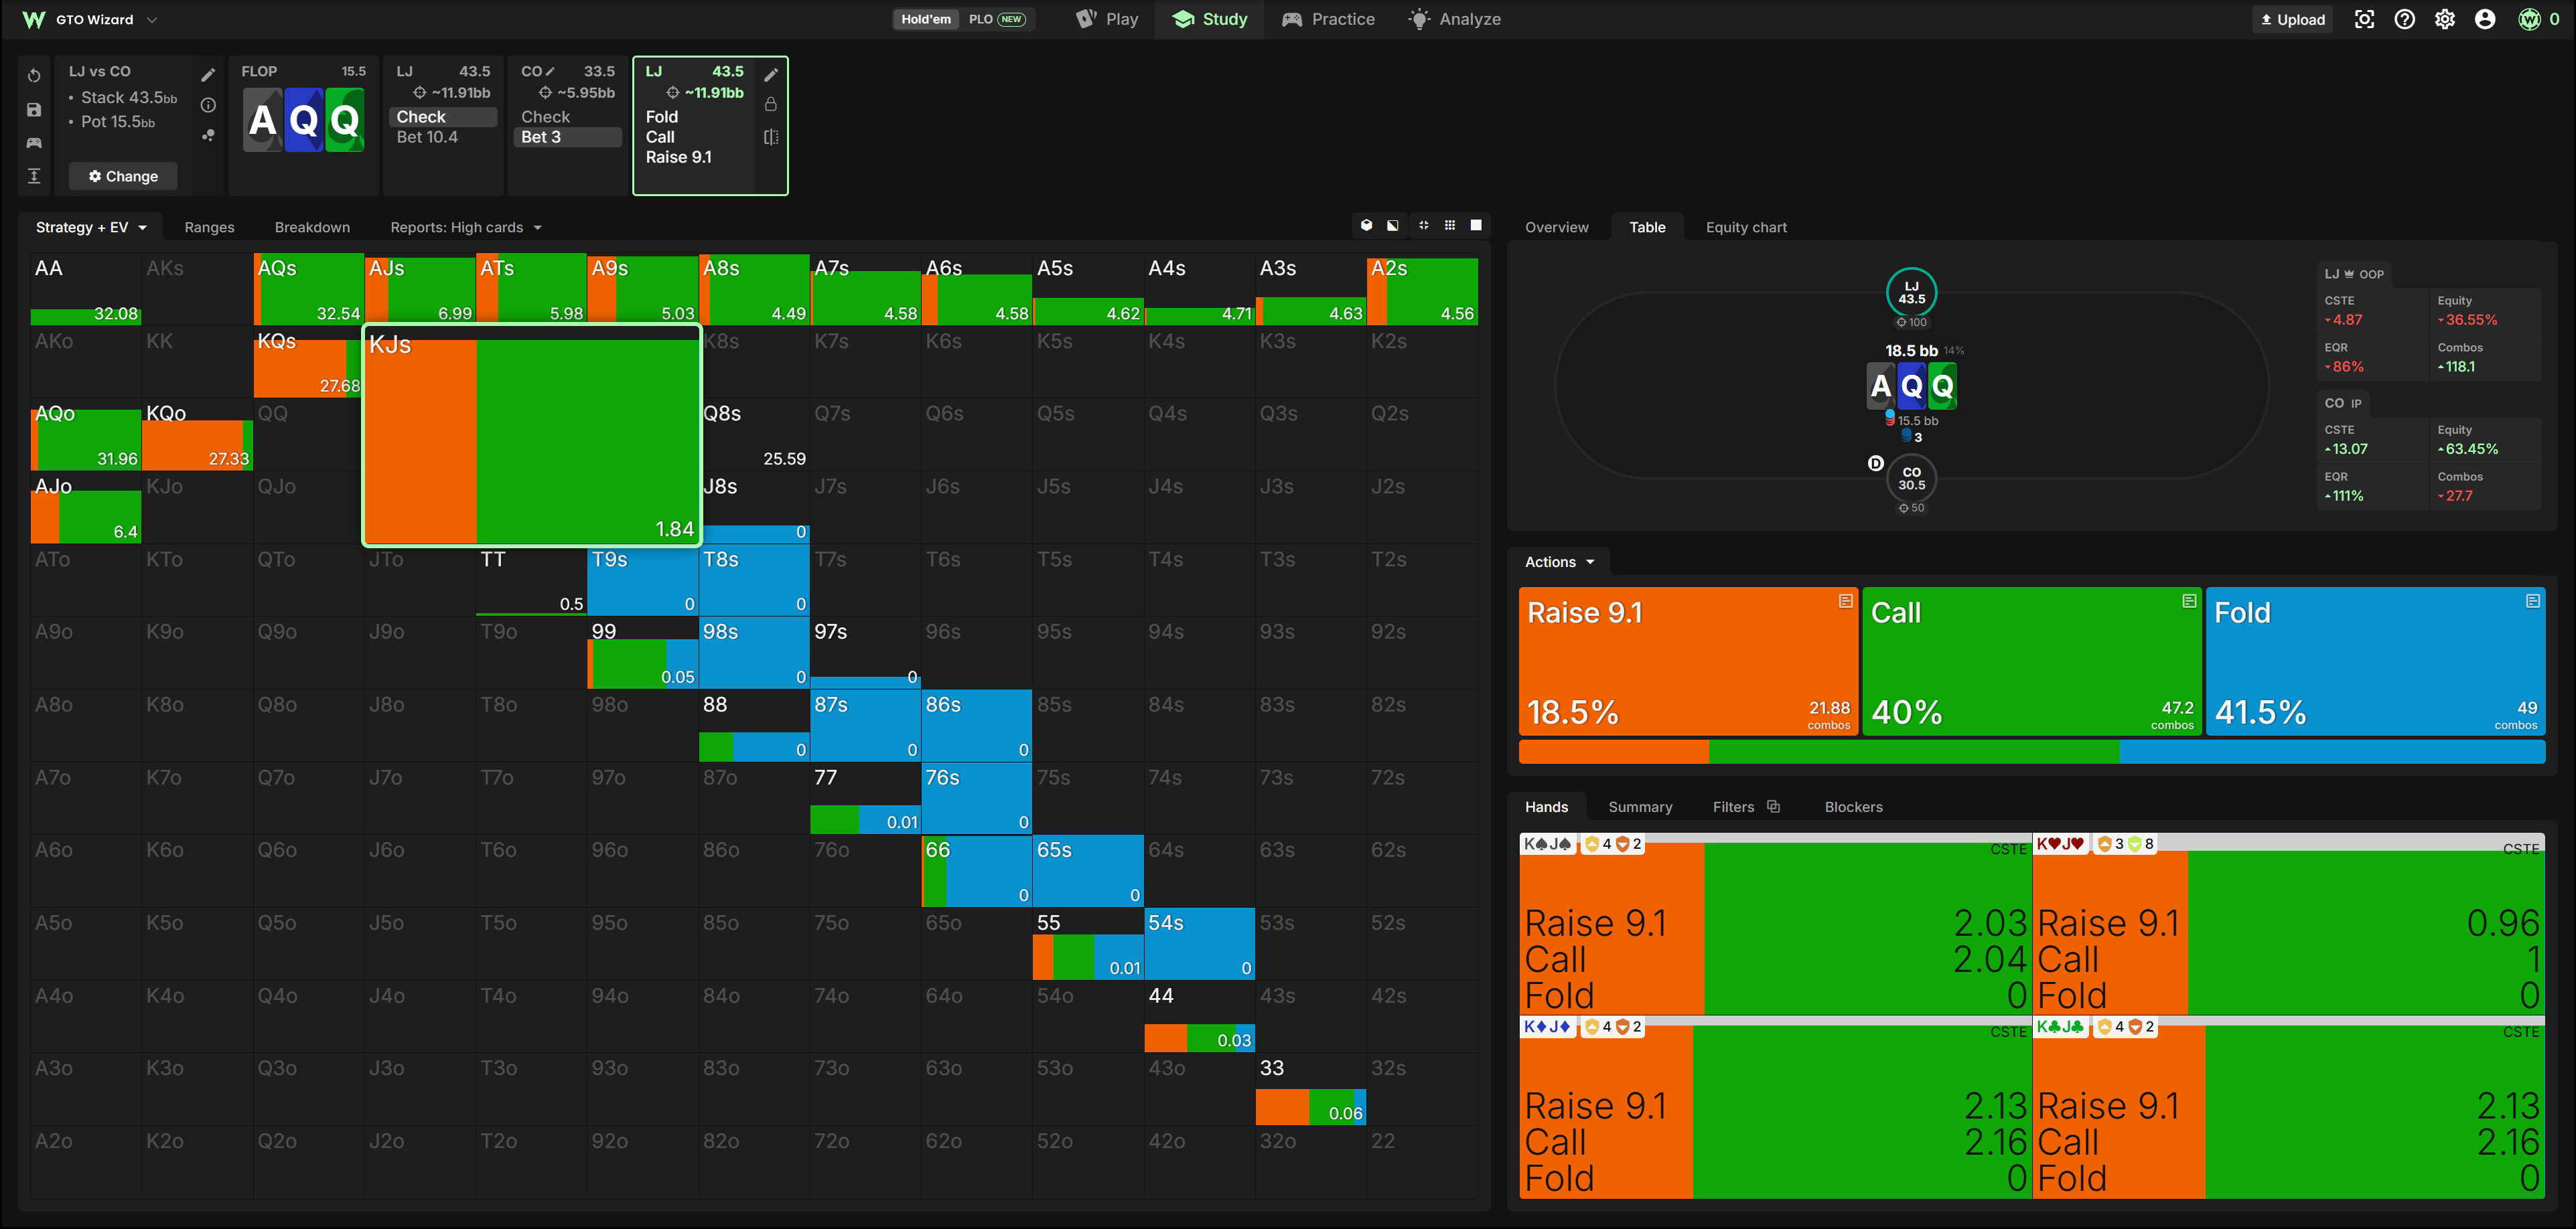This screenshot has width=2576, height=1229.
Task: Open the Reports: High cards dropdown
Action: [x=466, y=228]
